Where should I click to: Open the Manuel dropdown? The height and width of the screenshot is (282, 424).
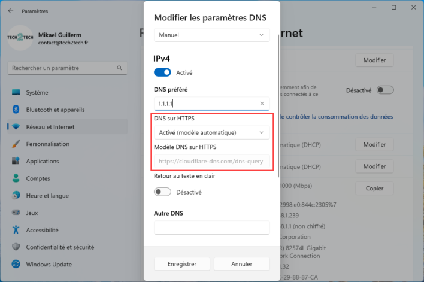211,35
